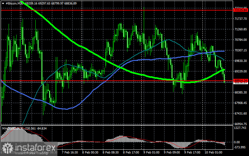249x156 pixels.
Task: Click the 66954.75 price axis value
Action: pos(241,124)
